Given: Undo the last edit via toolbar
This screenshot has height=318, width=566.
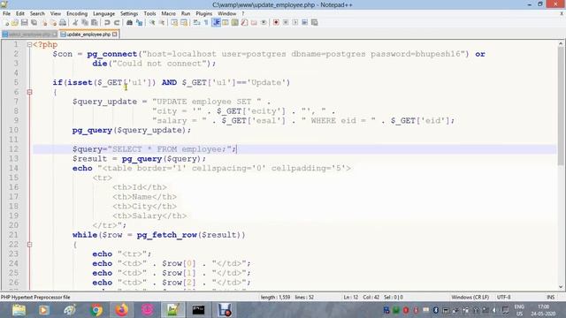Looking at the screenshot, I should click(107, 23).
